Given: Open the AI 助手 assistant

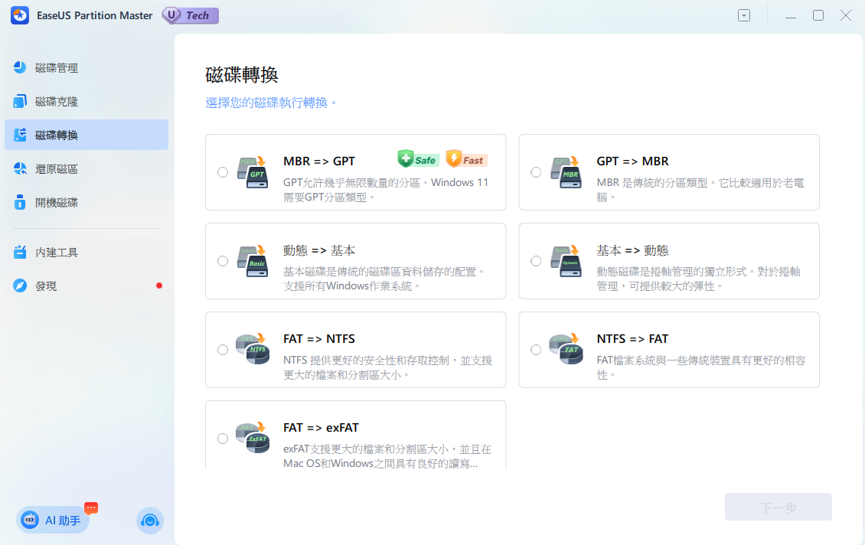Looking at the screenshot, I should pos(52,520).
